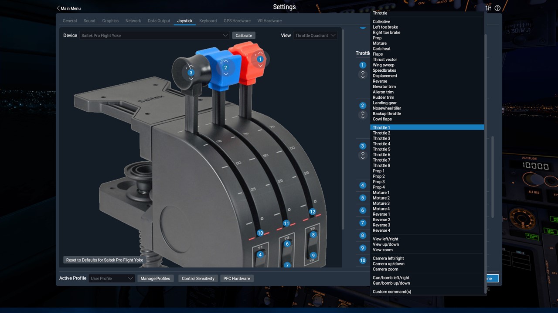Click the settings sliders icon in top bar
558x313 pixels.
tap(488, 8)
